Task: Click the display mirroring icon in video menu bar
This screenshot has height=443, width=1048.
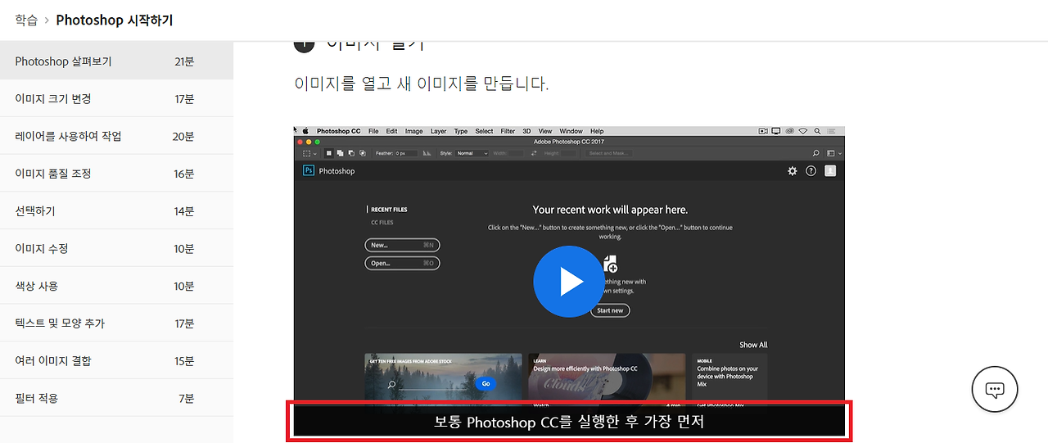Action: 776,131
